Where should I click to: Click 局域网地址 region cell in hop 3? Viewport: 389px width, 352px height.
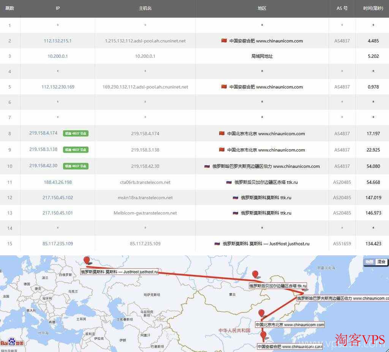[x=262, y=56]
